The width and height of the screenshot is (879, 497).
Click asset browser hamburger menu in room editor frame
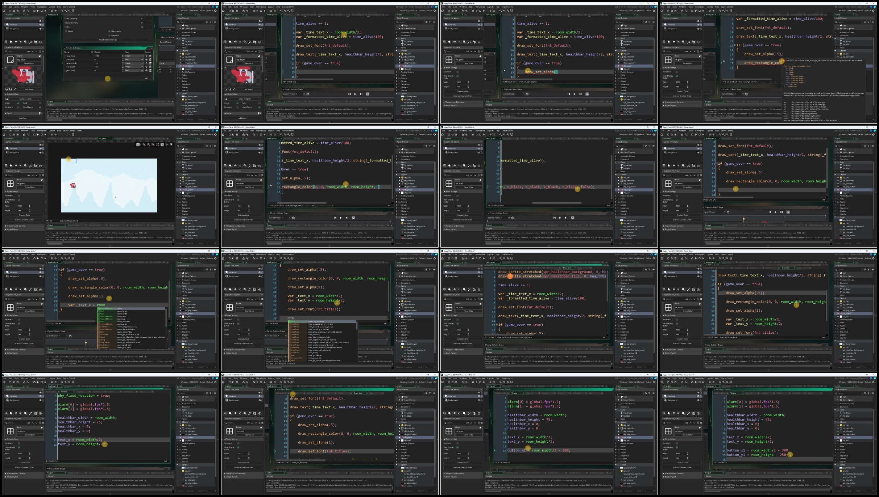click(x=215, y=146)
